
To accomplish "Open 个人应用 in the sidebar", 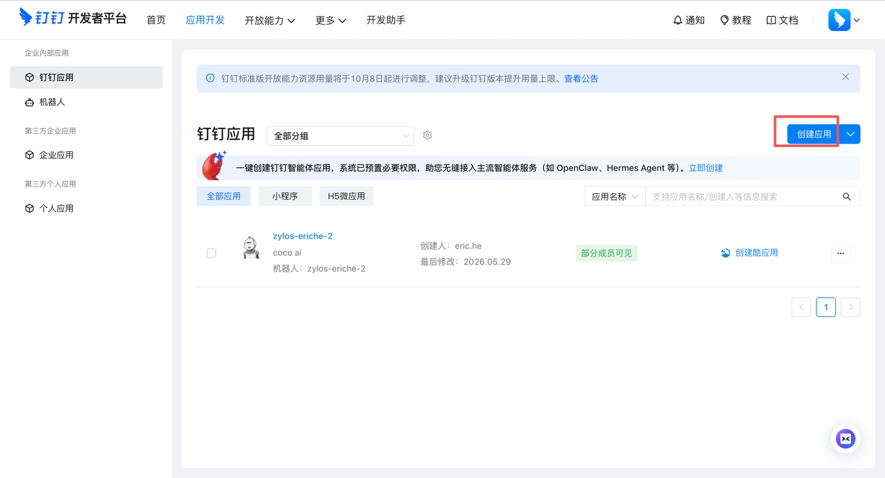I will pos(86,208).
